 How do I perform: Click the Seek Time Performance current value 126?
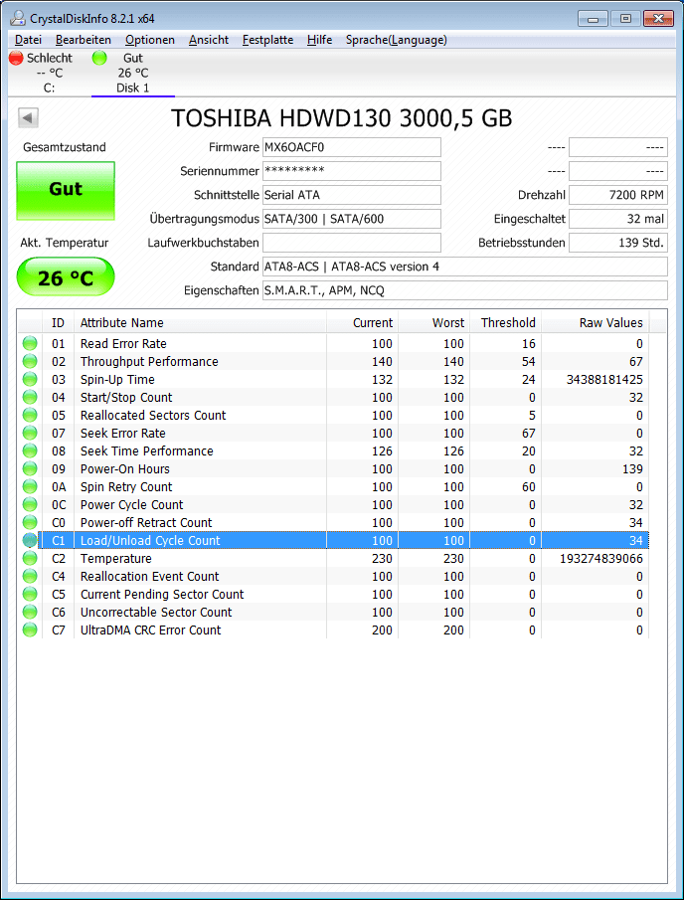point(382,451)
